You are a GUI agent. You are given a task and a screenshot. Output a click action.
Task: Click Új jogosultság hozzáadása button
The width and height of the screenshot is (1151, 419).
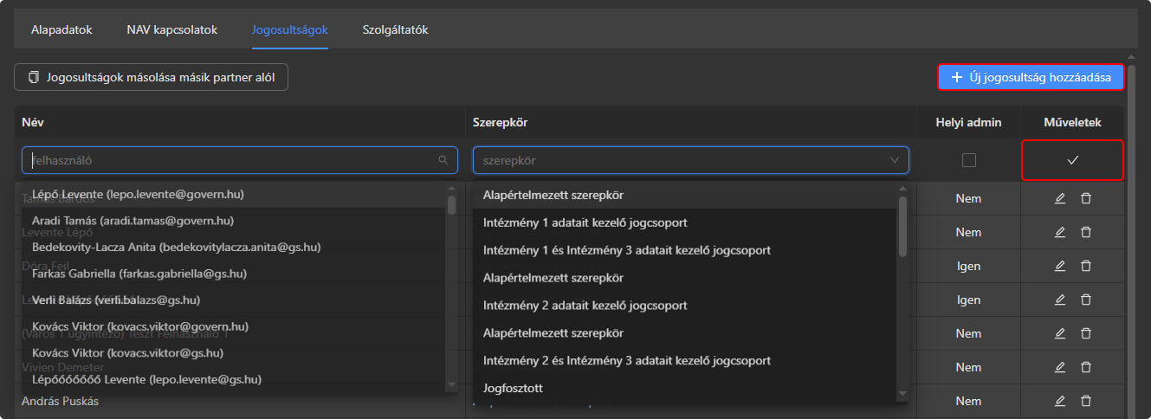[x=1031, y=77]
